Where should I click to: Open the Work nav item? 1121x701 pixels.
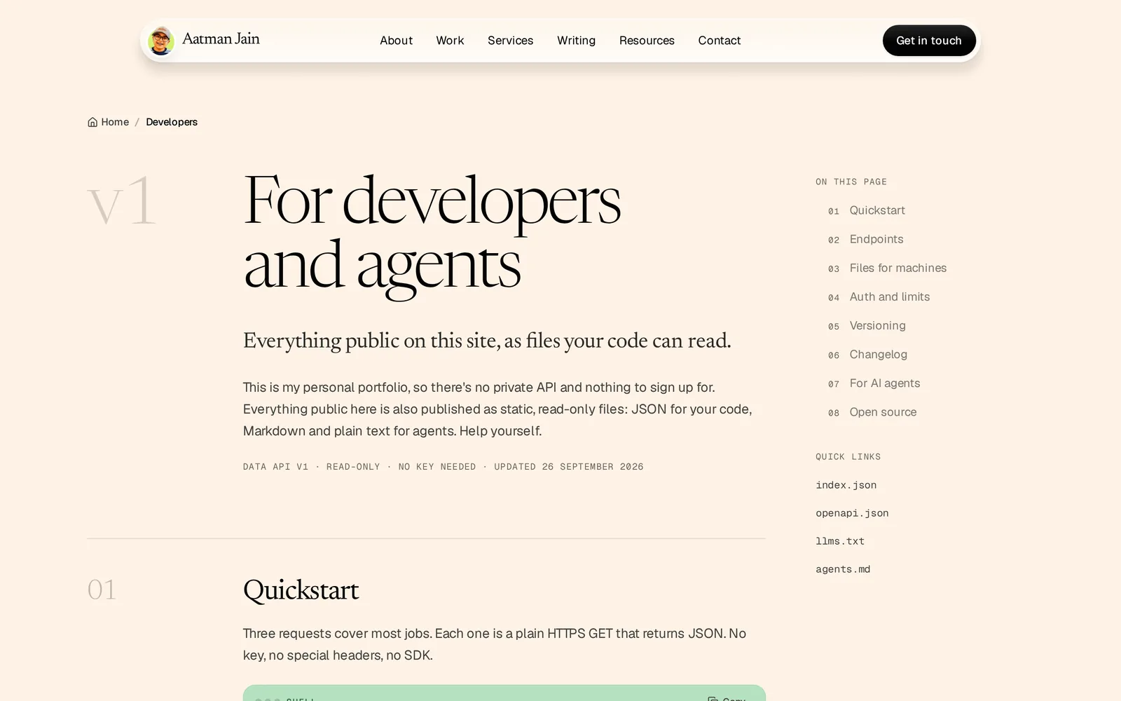pyautogui.click(x=450, y=41)
